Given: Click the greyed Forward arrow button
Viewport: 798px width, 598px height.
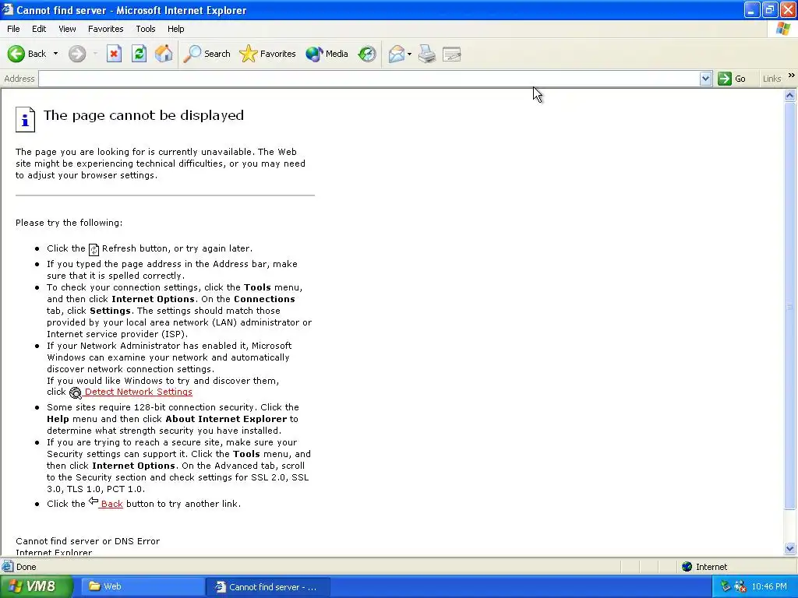Looking at the screenshot, I should [x=77, y=54].
